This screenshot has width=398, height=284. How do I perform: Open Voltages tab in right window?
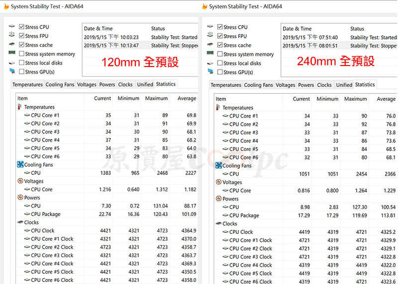coord(285,85)
